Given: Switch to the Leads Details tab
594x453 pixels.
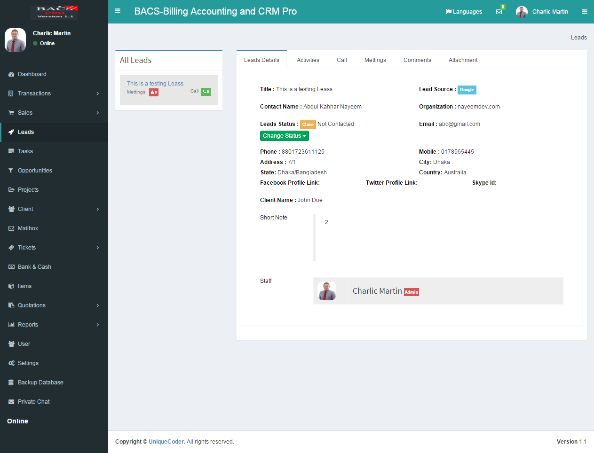Looking at the screenshot, I should (261, 60).
